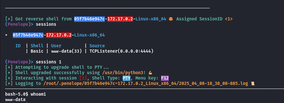
Task: Click the purple F12 menu key badge
Action: click(x=165, y=78)
